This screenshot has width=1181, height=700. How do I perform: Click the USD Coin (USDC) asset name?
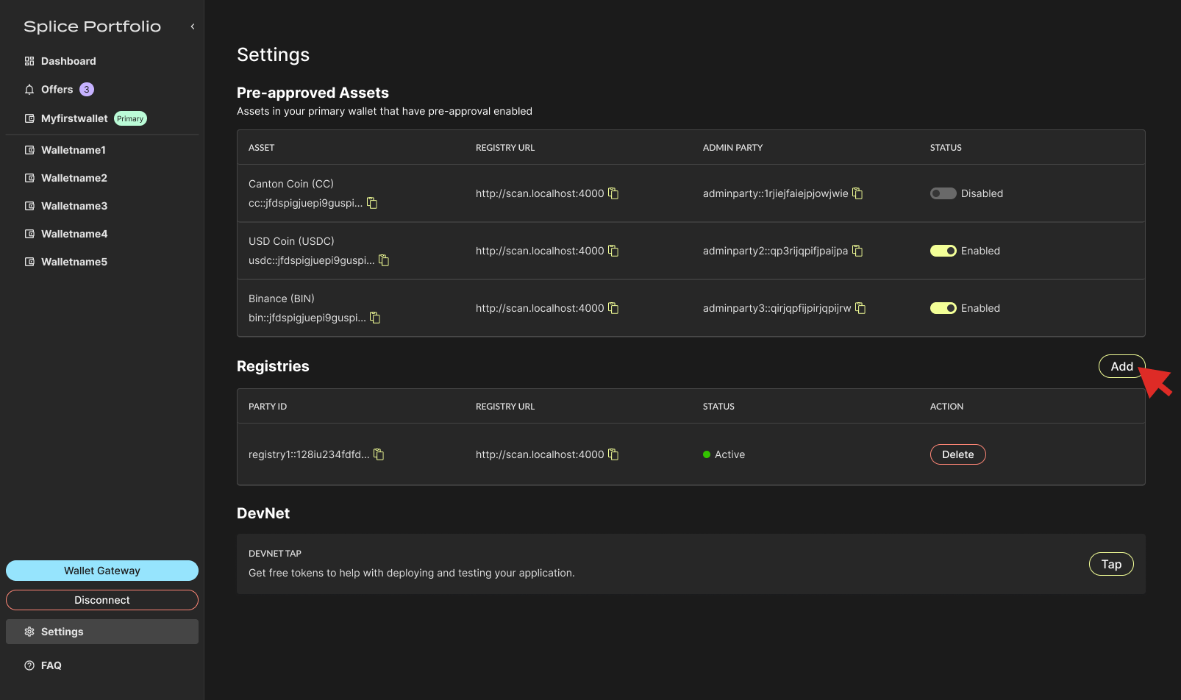291,241
